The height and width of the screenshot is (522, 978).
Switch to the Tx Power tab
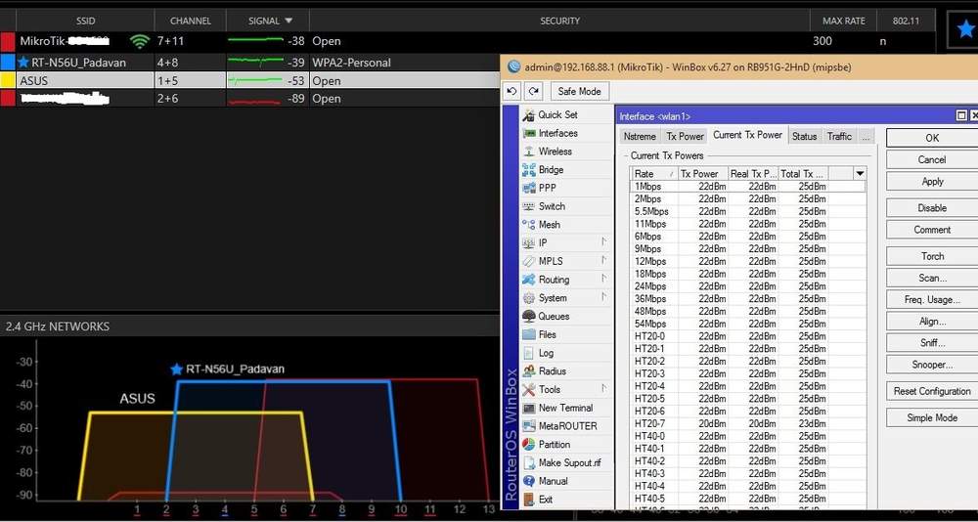click(x=685, y=136)
